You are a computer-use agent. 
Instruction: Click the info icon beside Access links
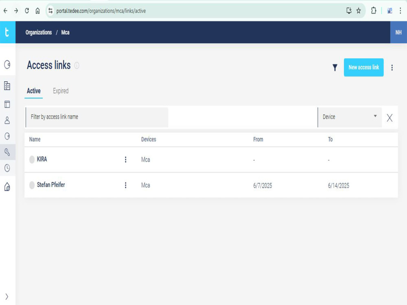(77, 65)
